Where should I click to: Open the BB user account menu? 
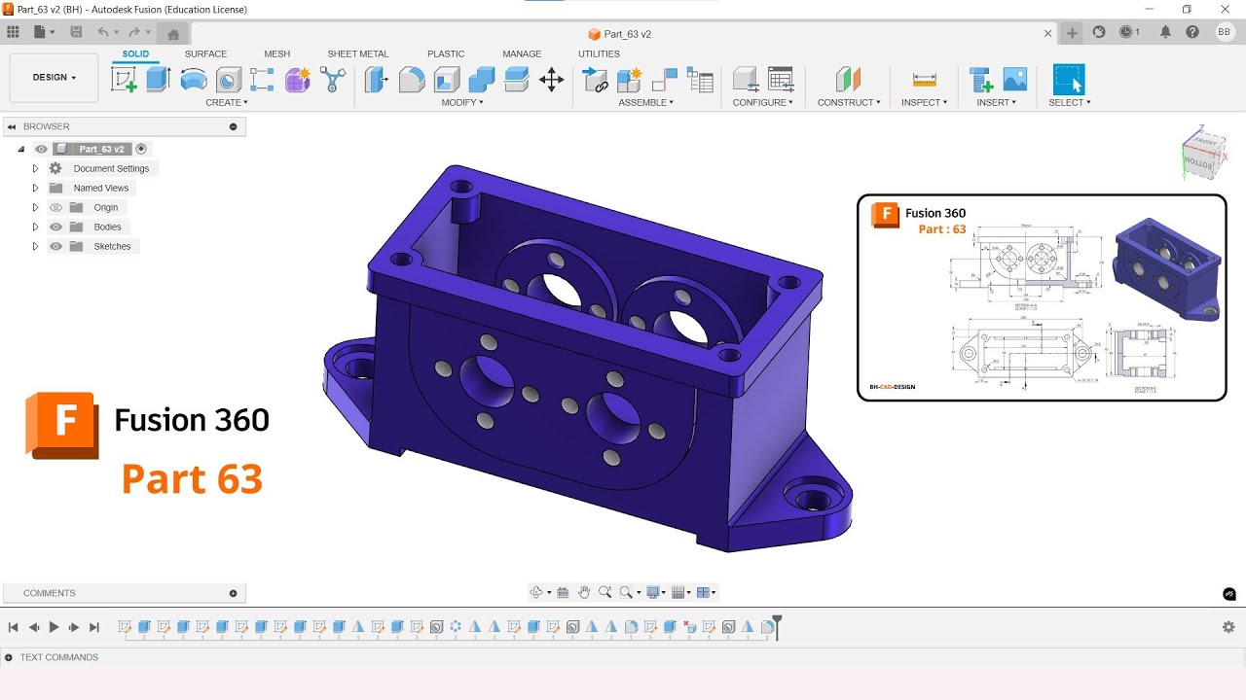point(1225,32)
